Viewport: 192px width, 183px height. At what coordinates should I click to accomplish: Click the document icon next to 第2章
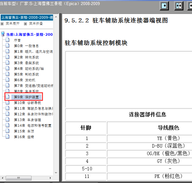coord(8,57)
